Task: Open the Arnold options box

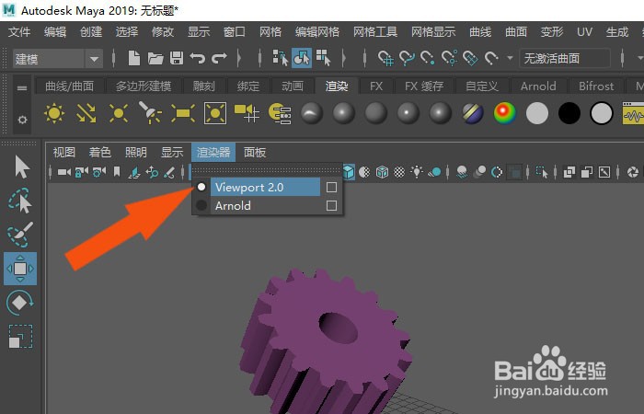Action: (331, 205)
